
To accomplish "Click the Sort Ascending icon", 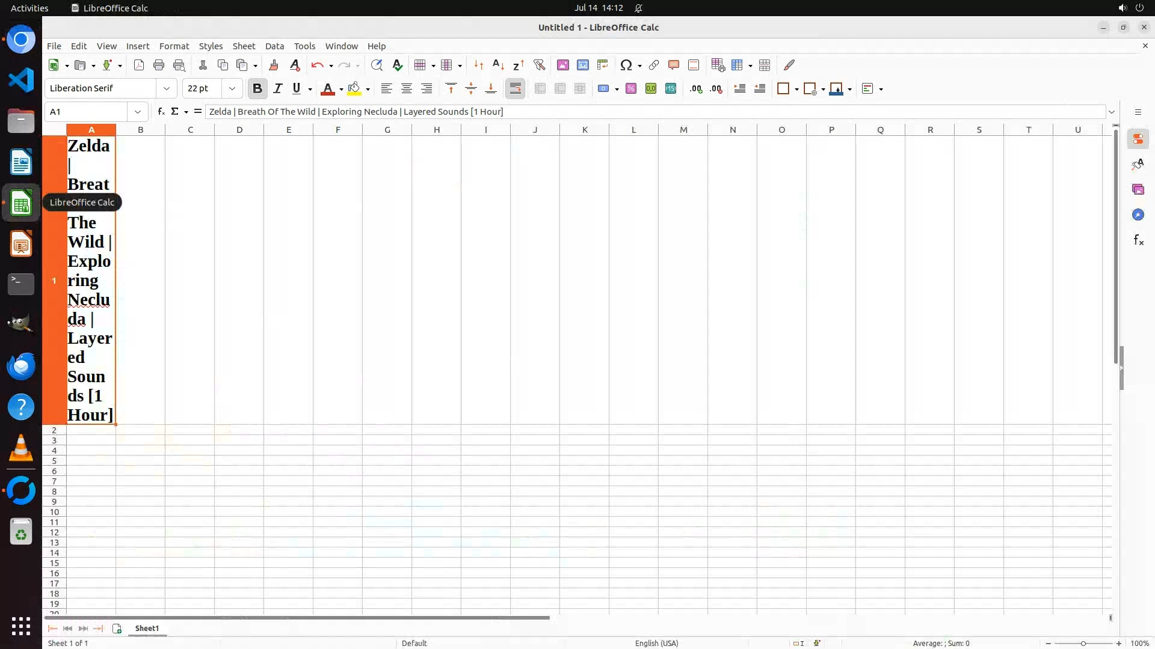I will coord(498,65).
